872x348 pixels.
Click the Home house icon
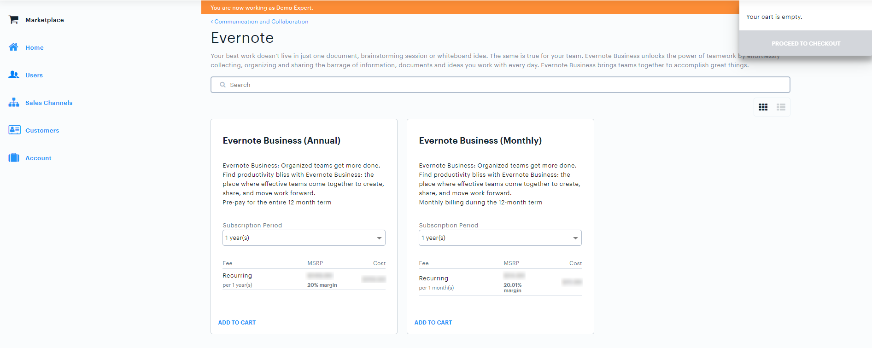pos(14,47)
